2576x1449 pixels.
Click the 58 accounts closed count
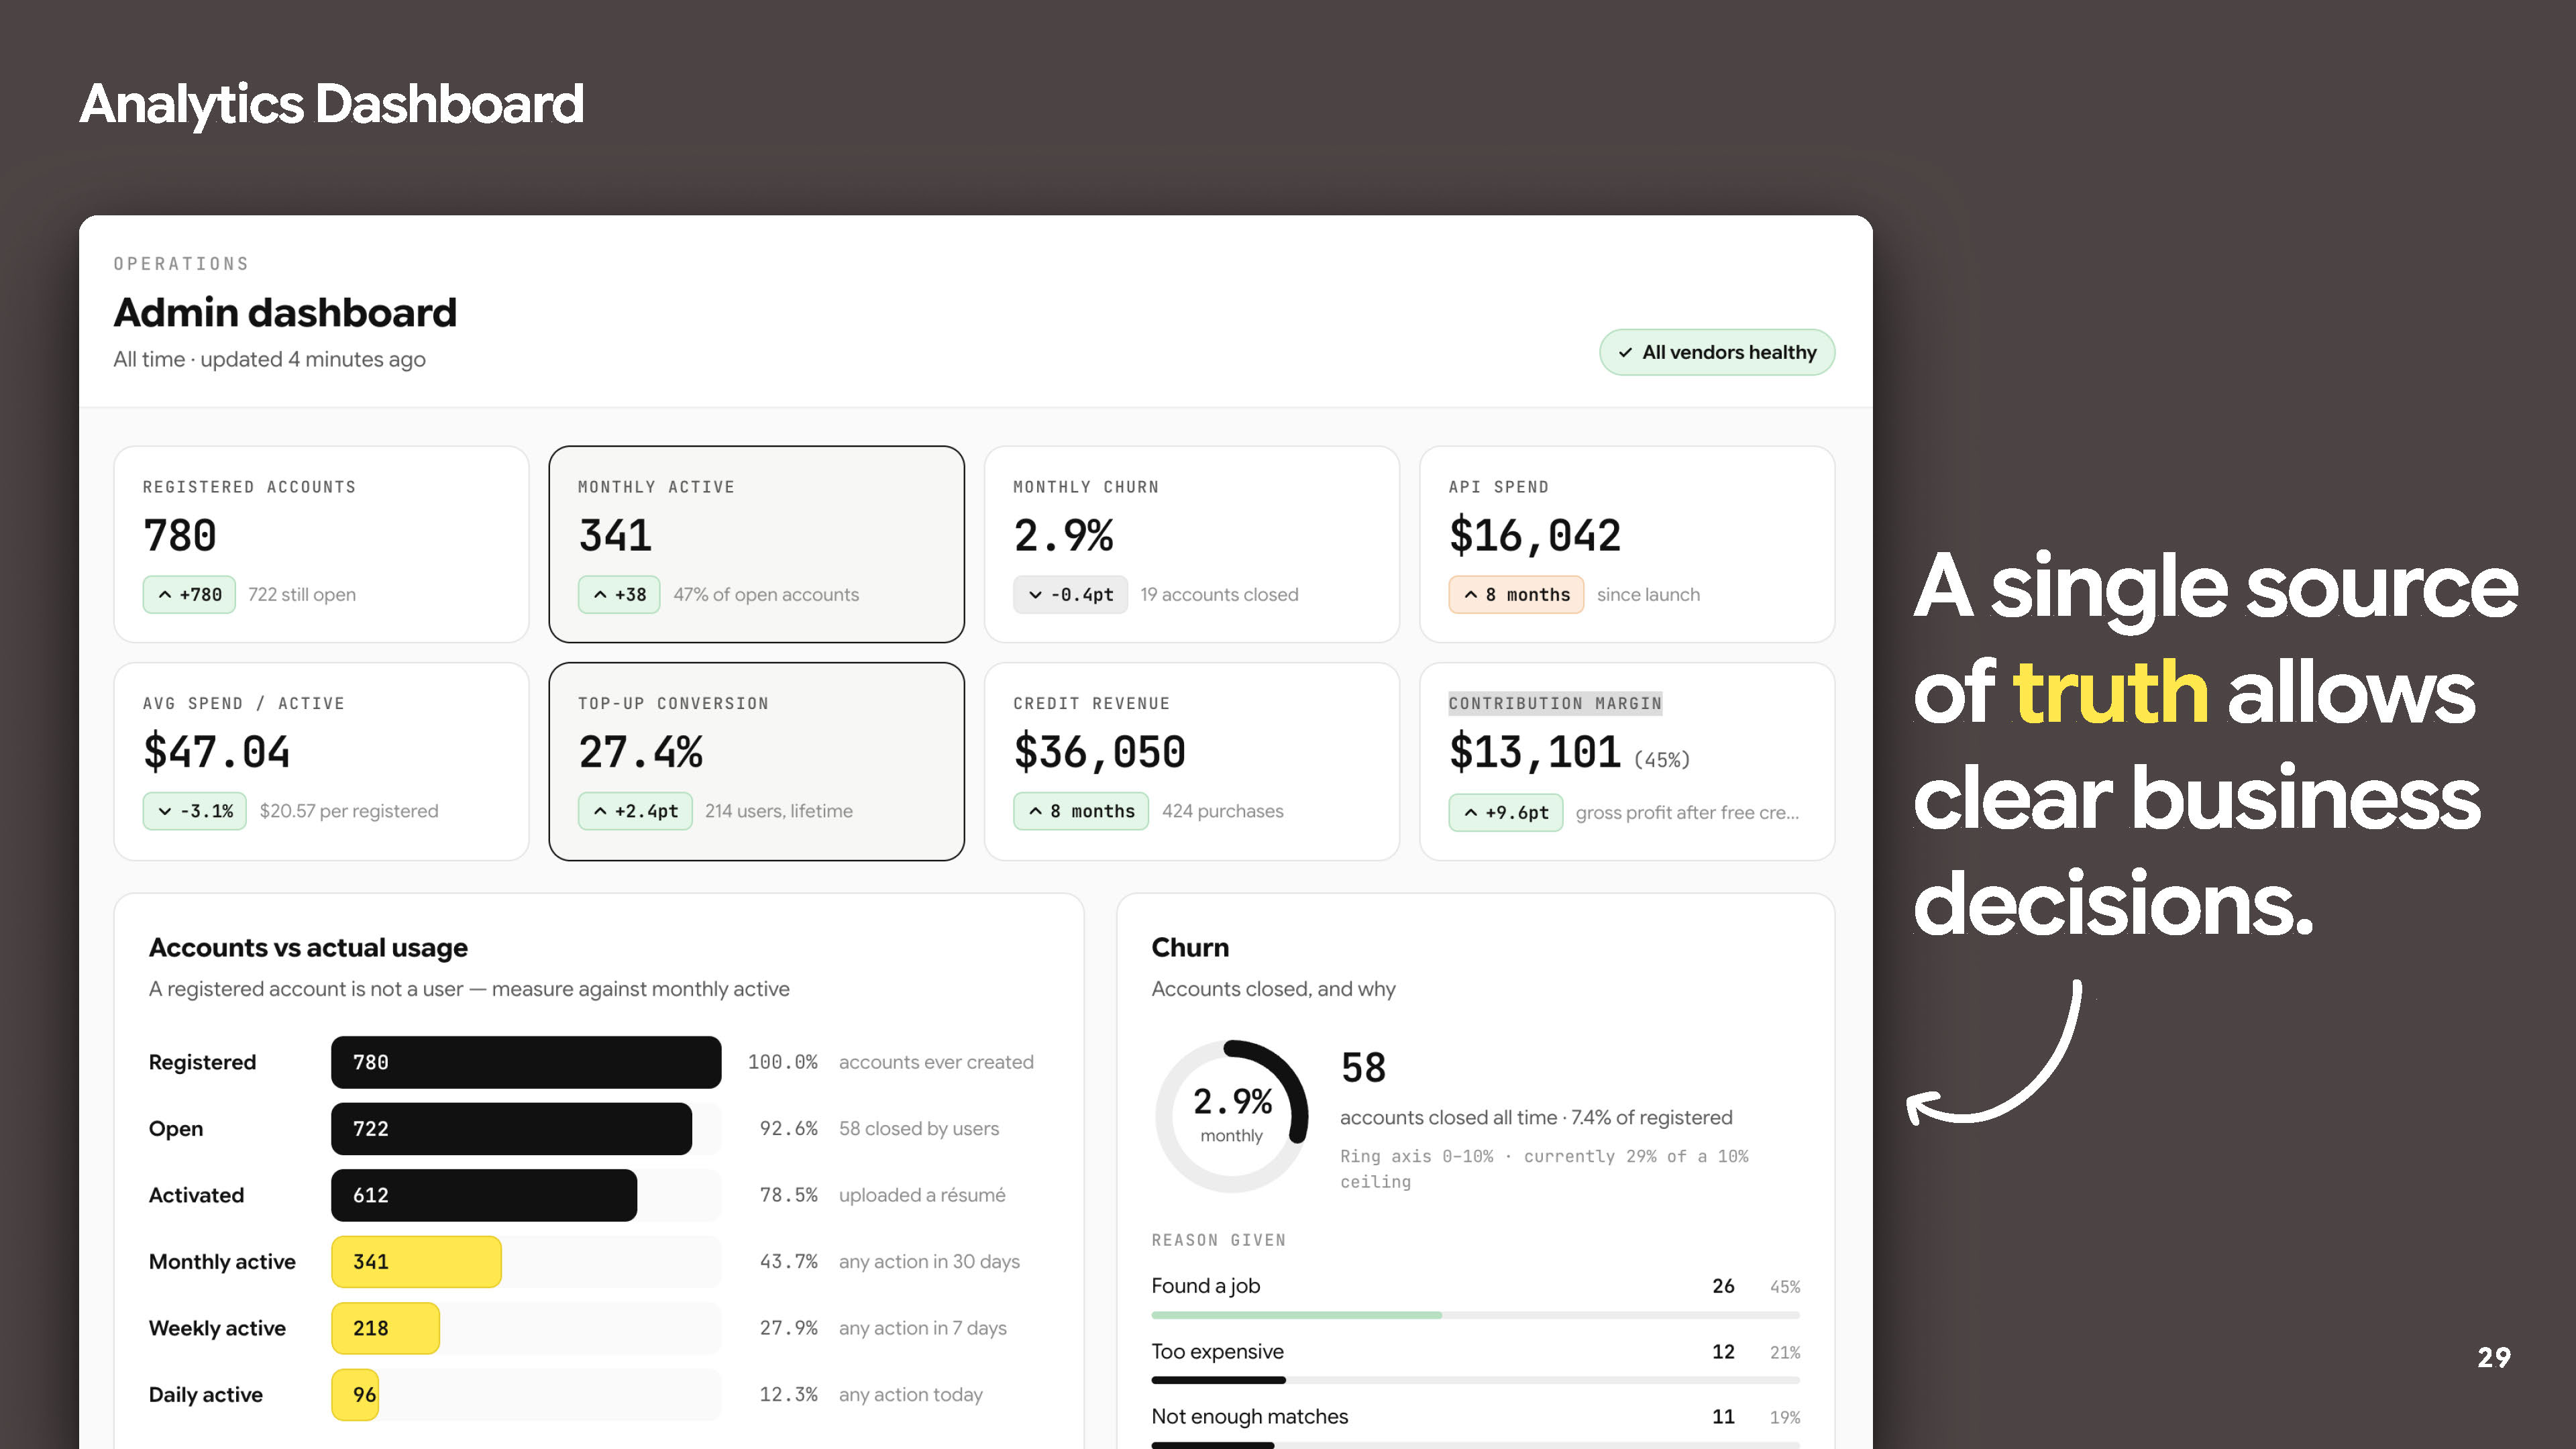pyautogui.click(x=1363, y=1068)
